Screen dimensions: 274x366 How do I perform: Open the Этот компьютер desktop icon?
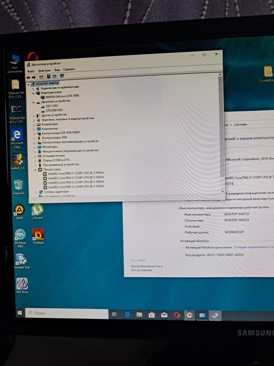click(x=15, y=63)
